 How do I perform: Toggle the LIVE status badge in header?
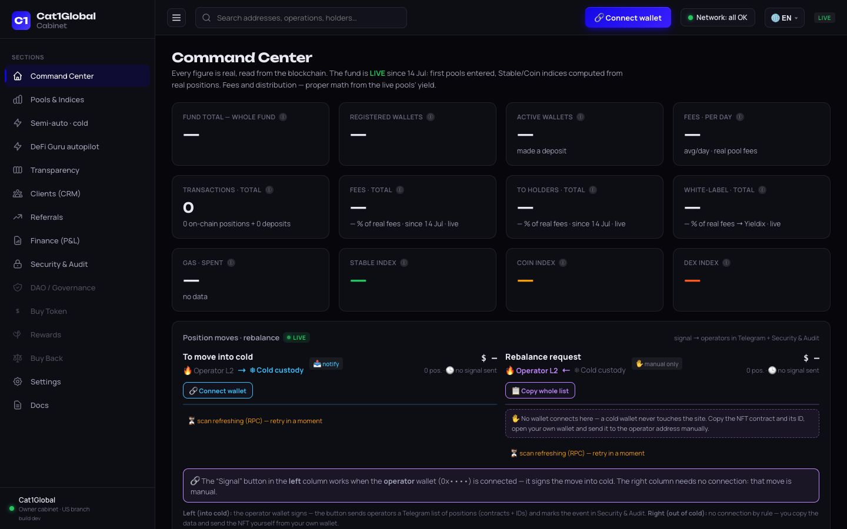pos(824,18)
